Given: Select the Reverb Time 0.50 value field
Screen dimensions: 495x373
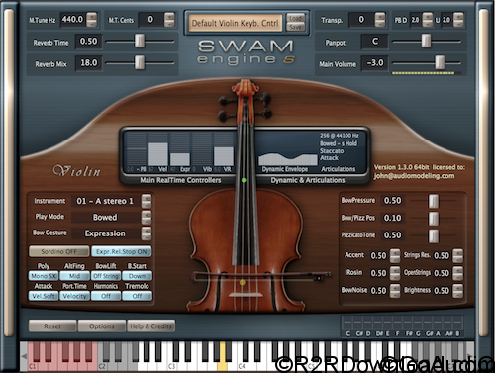Looking at the screenshot, I should pyautogui.click(x=88, y=42).
